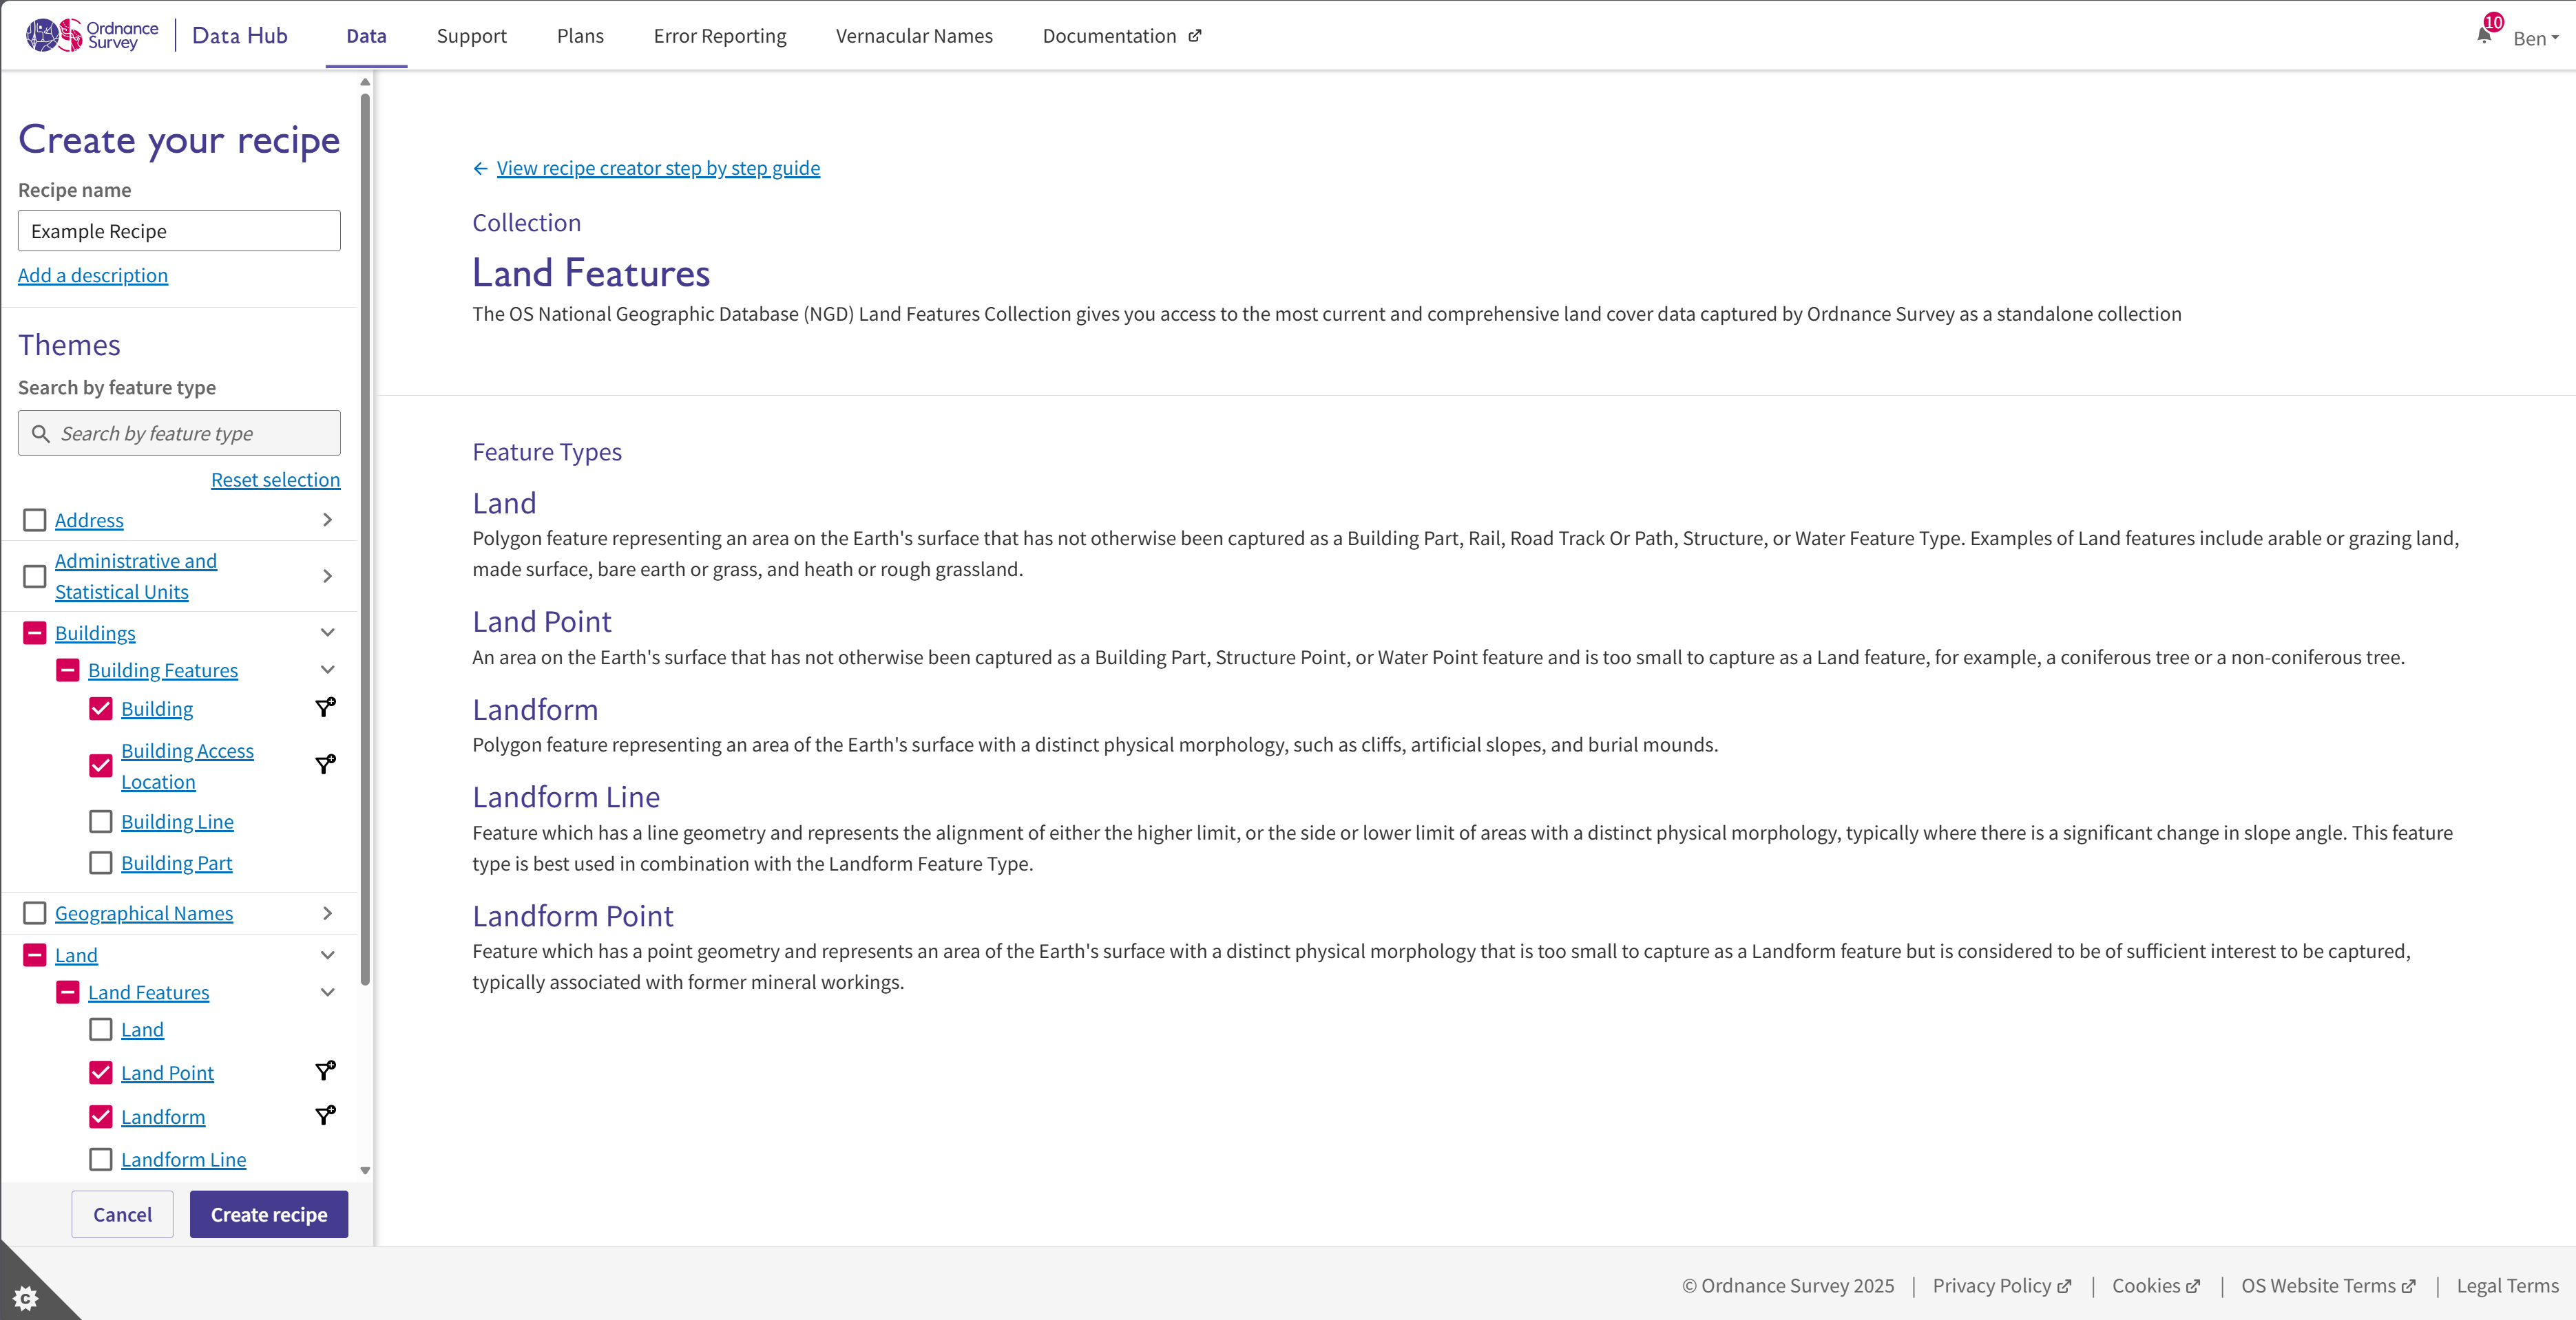This screenshot has height=1320, width=2576.
Task: Check the Building Line checkbox
Action: click(x=100, y=821)
